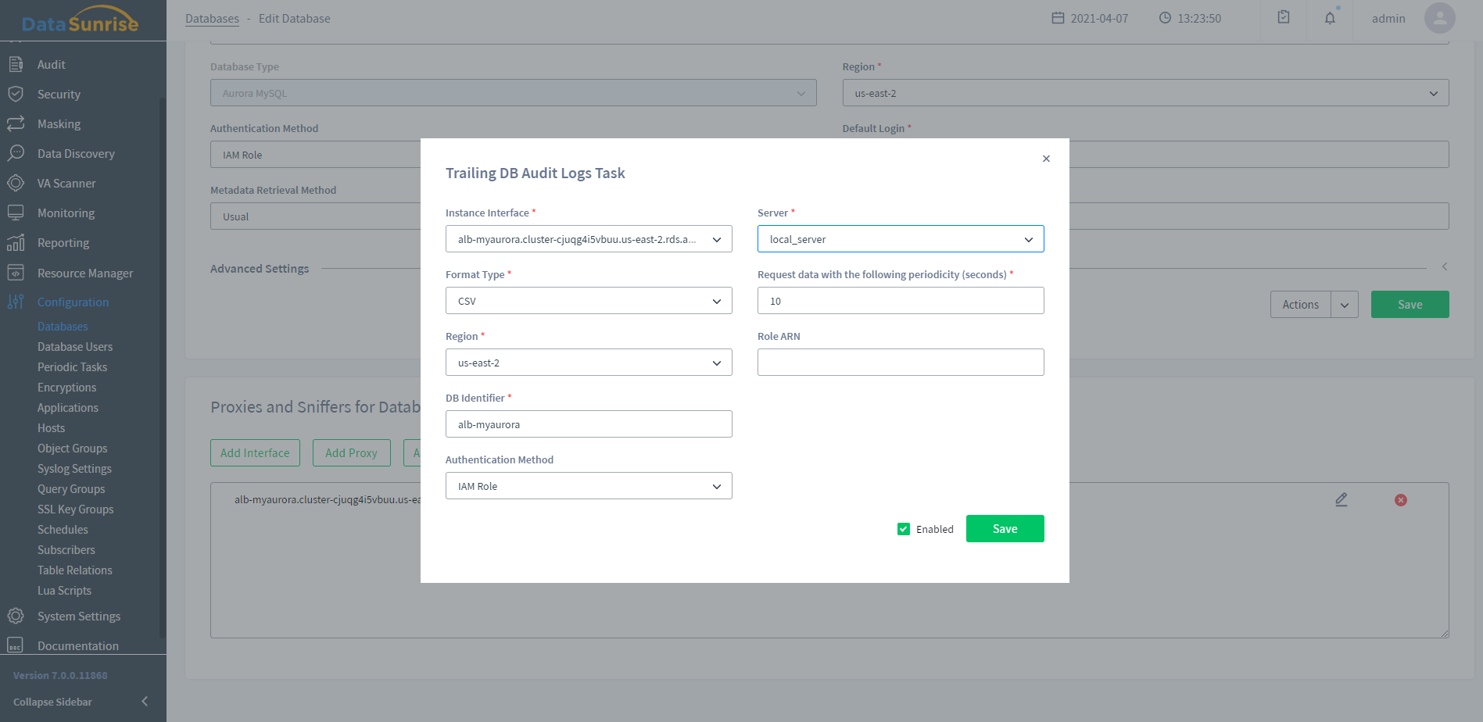Viewport: 1483px width, 722px height.
Task: Click the notification bell icon
Action: pyautogui.click(x=1330, y=18)
